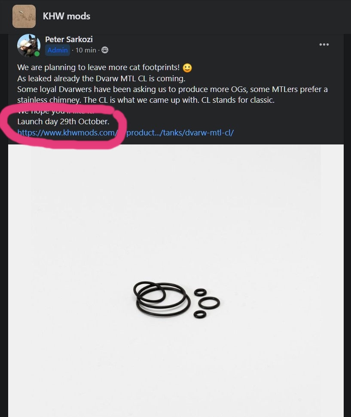Click the "cat footprints" sentence in the post

[98, 68]
